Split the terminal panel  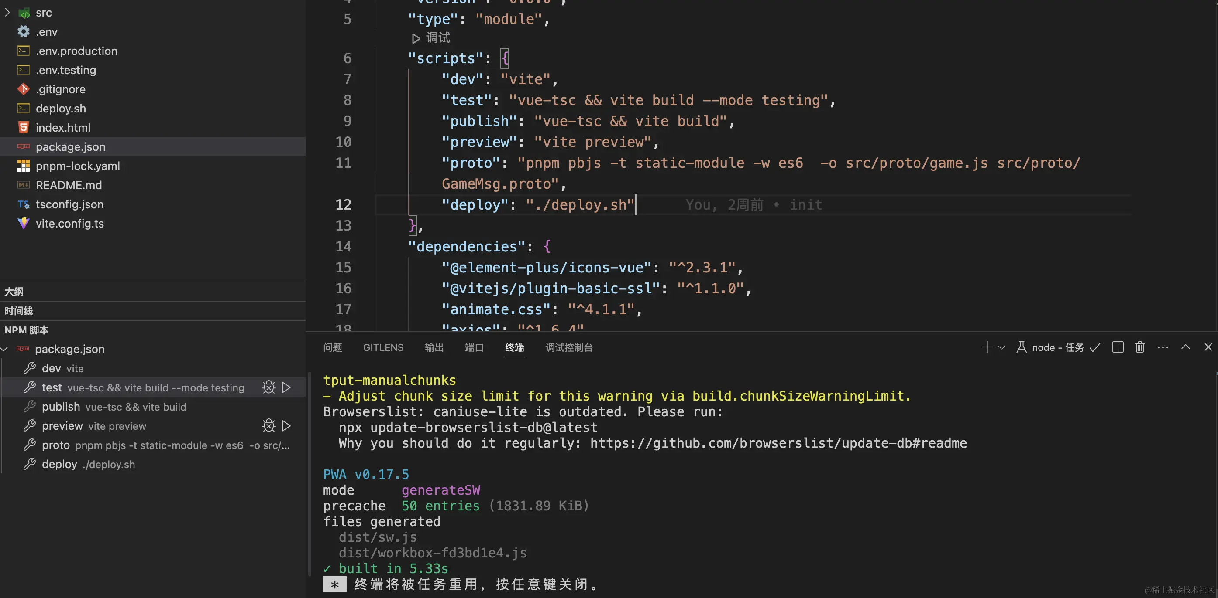pos(1118,347)
